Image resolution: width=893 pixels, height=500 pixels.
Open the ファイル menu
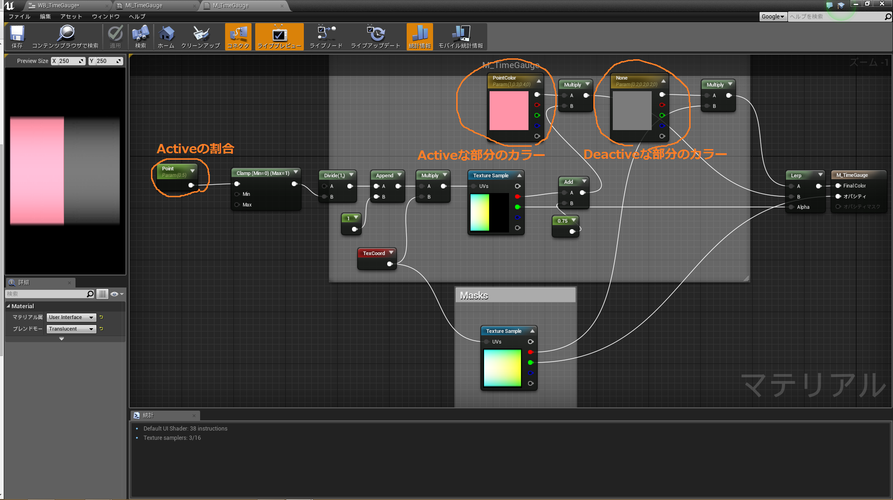[x=19, y=16]
